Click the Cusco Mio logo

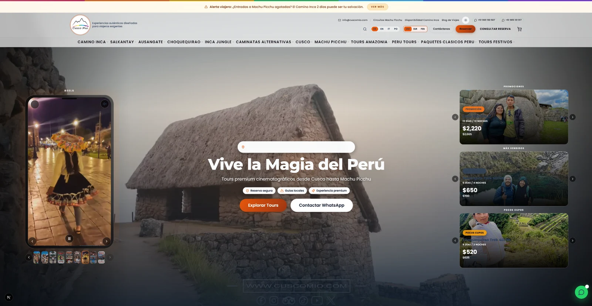[80, 25]
